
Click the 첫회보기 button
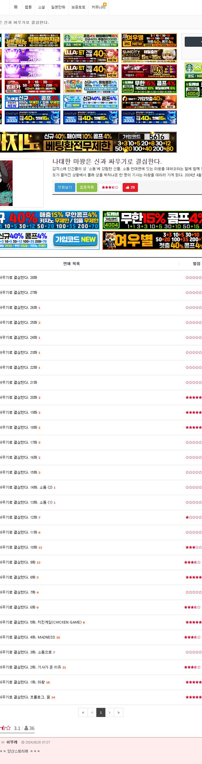pos(65,187)
